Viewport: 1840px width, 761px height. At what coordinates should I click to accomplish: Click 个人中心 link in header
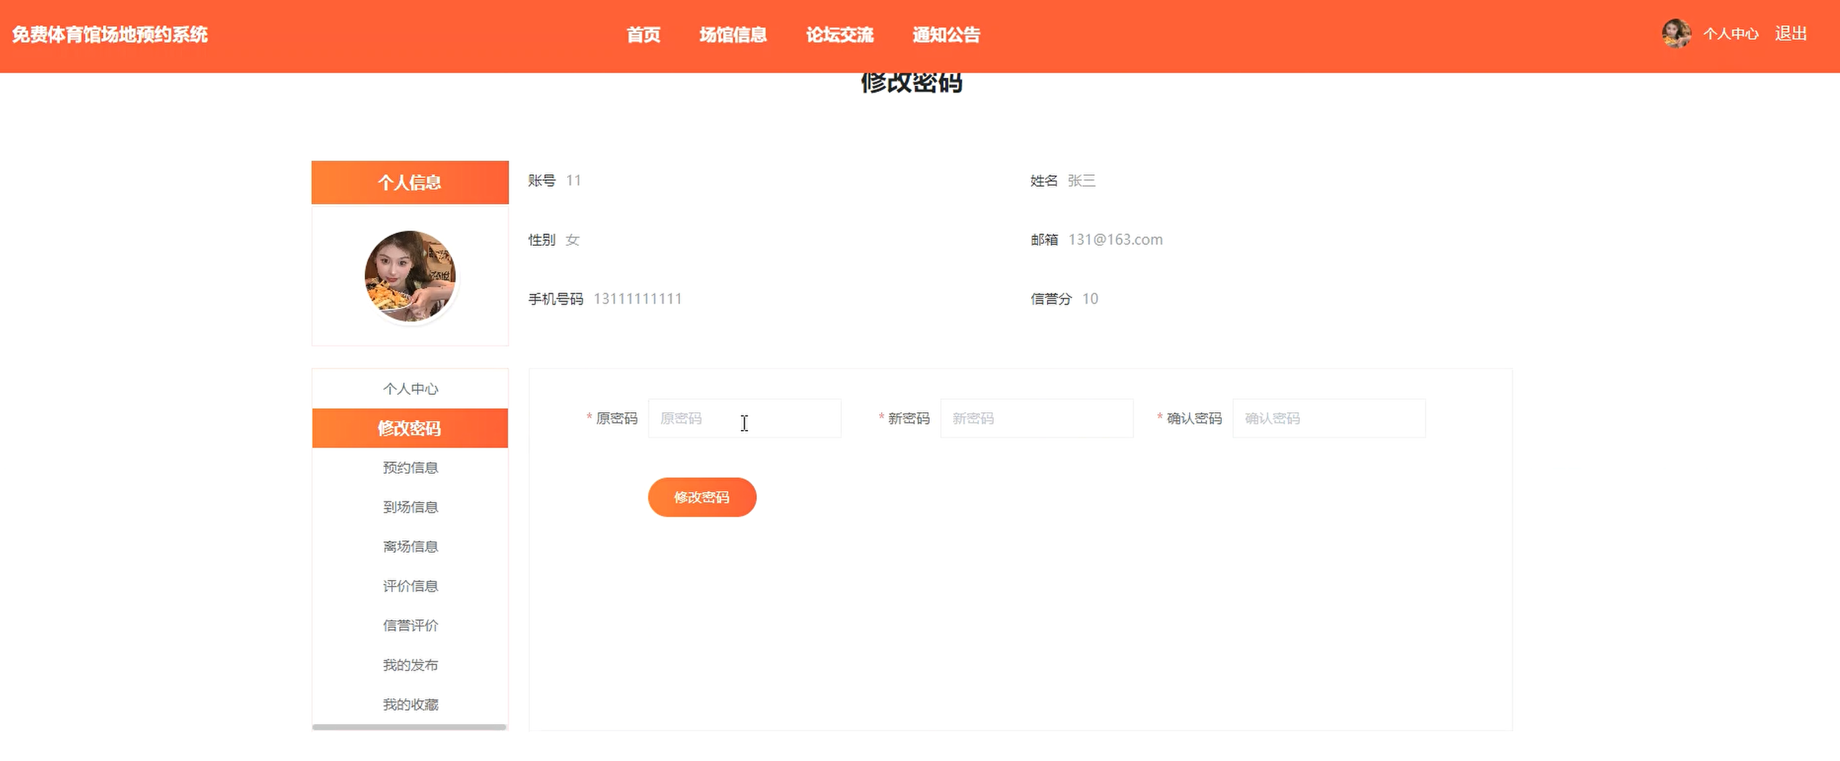1730,34
